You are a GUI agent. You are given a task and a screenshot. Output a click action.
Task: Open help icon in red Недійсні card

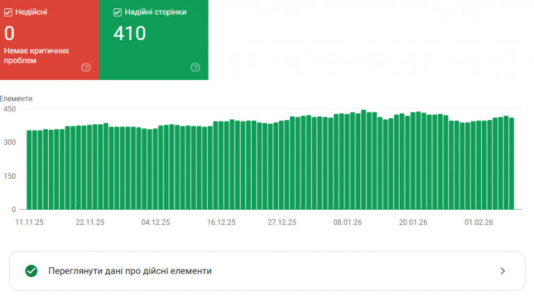tap(86, 67)
